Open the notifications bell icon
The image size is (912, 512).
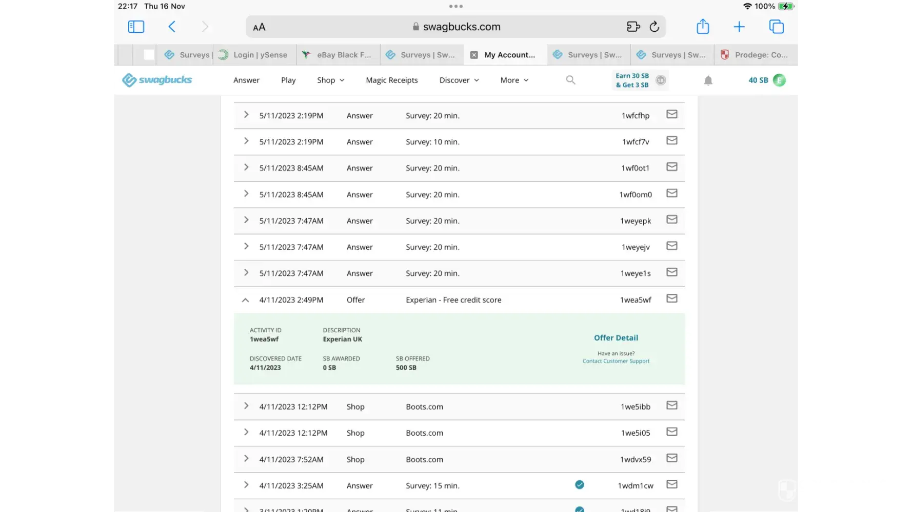[x=708, y=80]
